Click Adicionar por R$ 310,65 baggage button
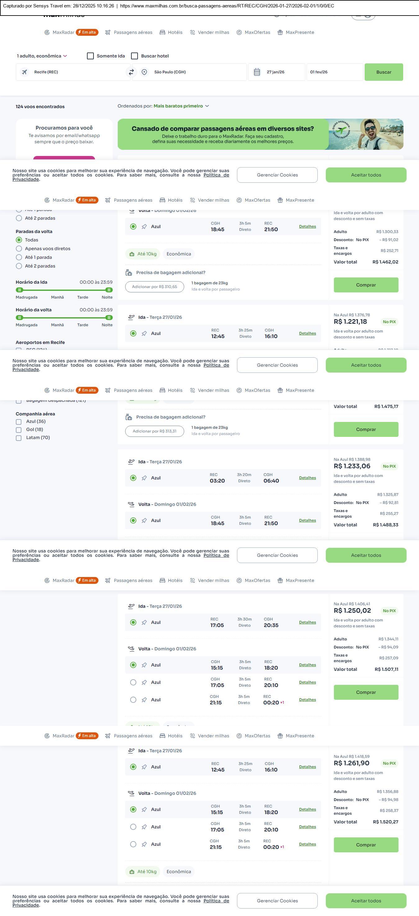The height and width of the screenshot is (916, 419). (x=155, y=286)
